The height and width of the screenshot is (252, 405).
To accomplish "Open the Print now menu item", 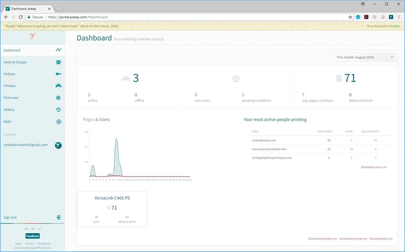I will pyautogui.click(x=32, y=98).
